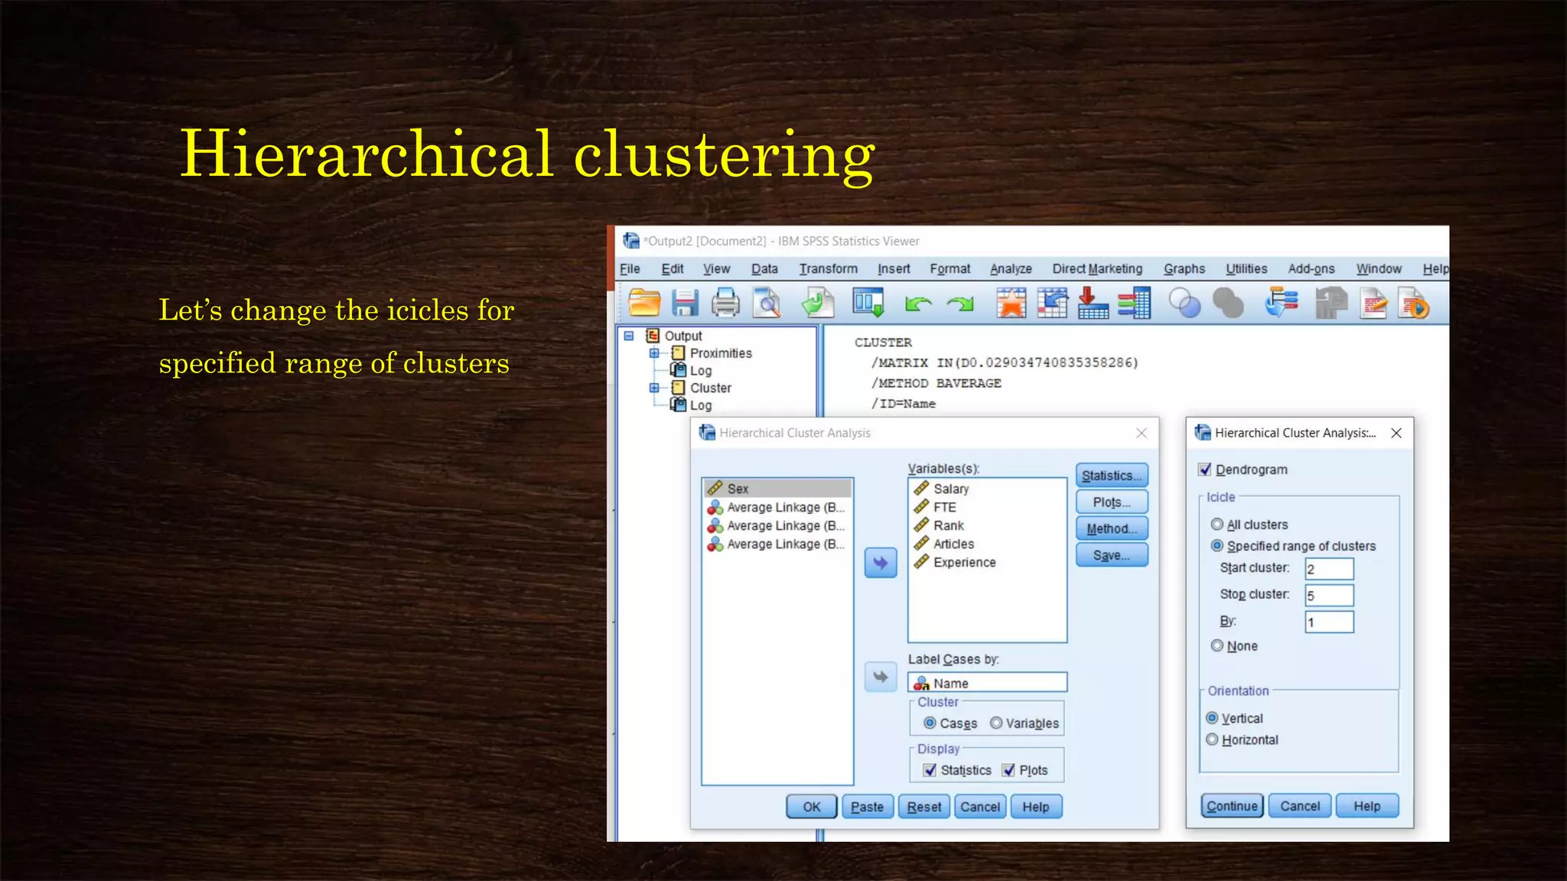
Task: Click the orange star Go to Data icon
Action: tap(1012, 304)
